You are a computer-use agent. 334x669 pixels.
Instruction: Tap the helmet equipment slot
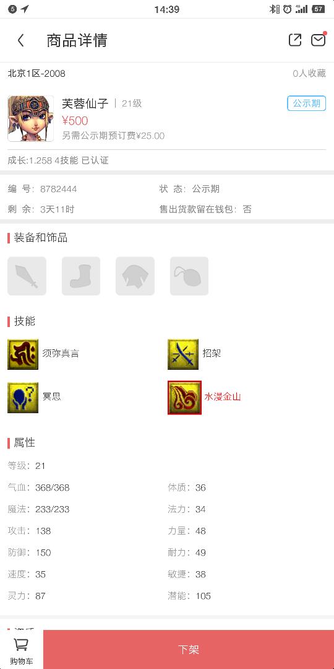click(135, 276)
